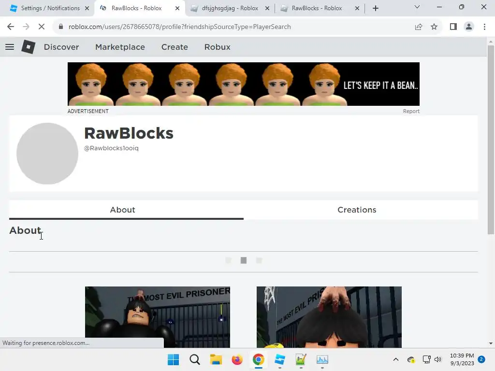Click the page vertical scrollbar thumb

click(x=491, y=140)
